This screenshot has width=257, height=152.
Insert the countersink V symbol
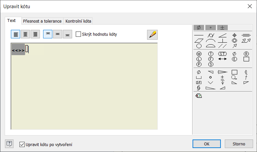coord(211,83)
